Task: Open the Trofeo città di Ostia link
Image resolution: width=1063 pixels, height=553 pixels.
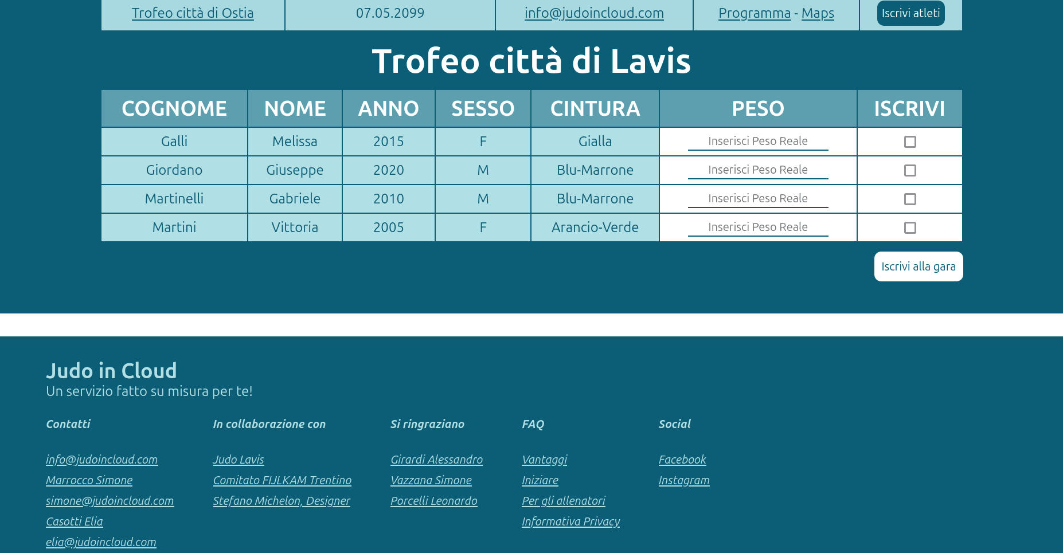Action: pos(193,13)
